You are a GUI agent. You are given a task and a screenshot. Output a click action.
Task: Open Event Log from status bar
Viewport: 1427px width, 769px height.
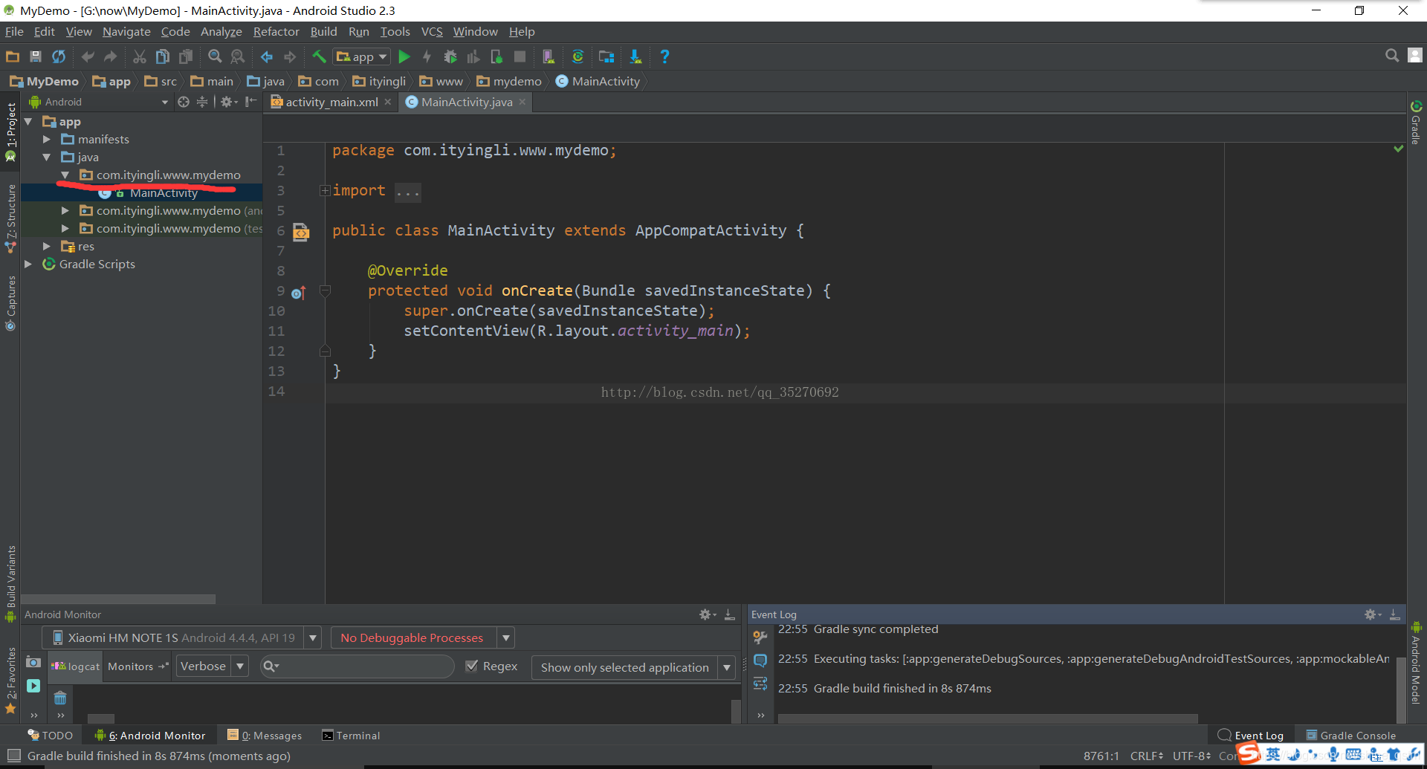[x=1251, y=736]
